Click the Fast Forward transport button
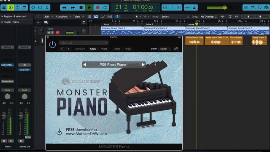 [x=73, y=8]
